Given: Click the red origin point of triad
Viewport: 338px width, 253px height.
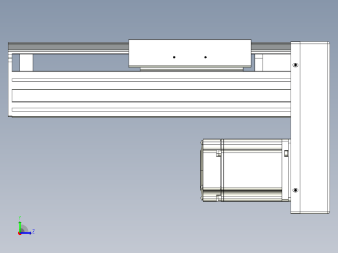Looking at the screenshot, I should 19,234.
